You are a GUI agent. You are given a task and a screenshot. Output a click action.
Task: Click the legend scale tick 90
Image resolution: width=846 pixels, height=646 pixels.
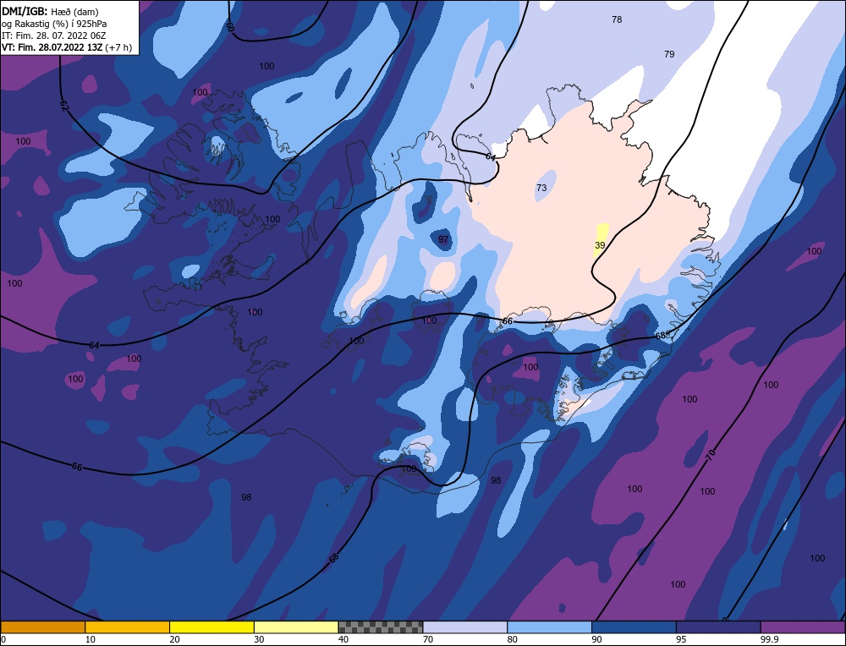596,639
